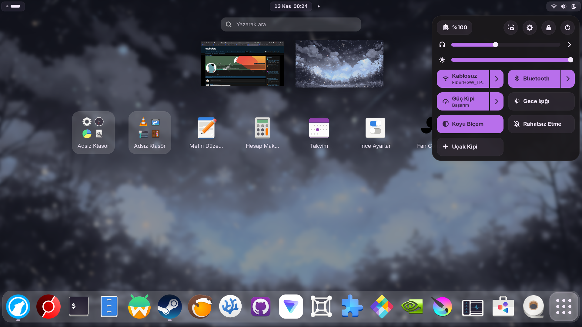Open system settings gear in quick settings
This screenshot has height=327, width=582.
click(530, 28)
